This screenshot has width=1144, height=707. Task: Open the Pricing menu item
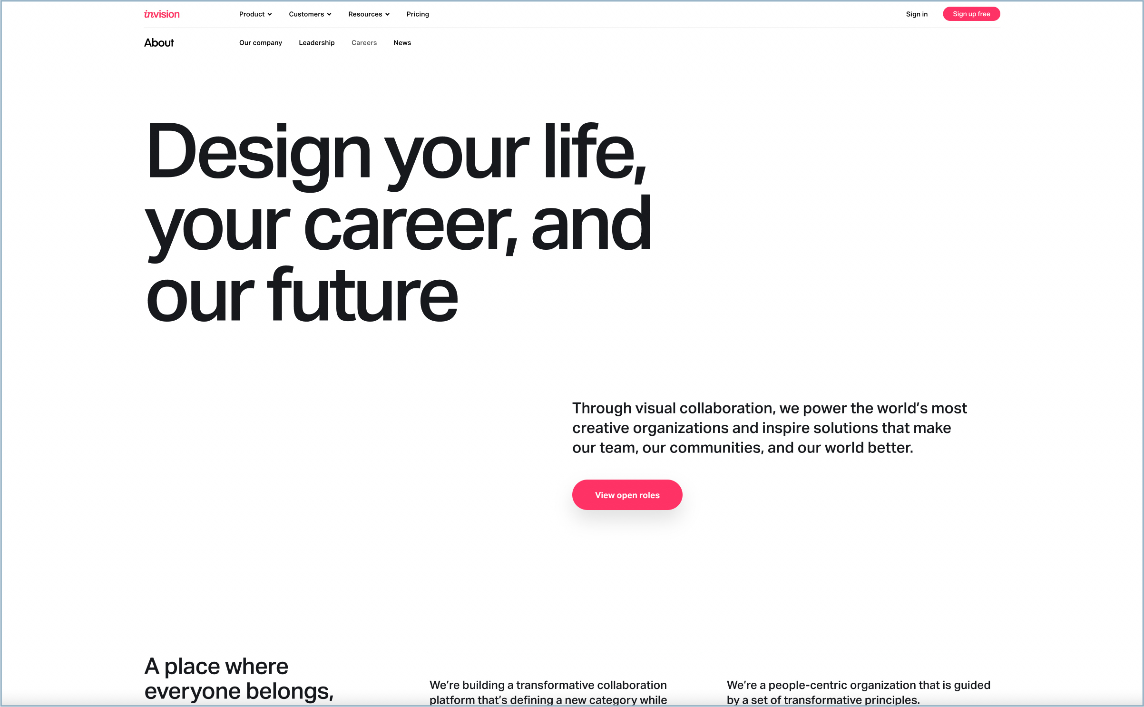[418, 14]
